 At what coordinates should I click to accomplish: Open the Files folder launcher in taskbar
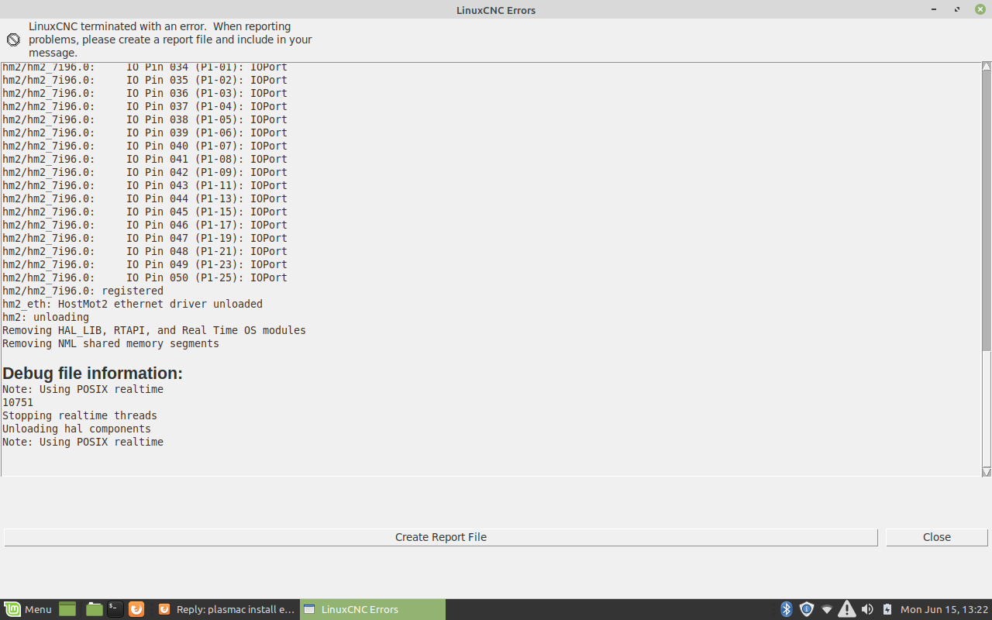coord(95,609)
